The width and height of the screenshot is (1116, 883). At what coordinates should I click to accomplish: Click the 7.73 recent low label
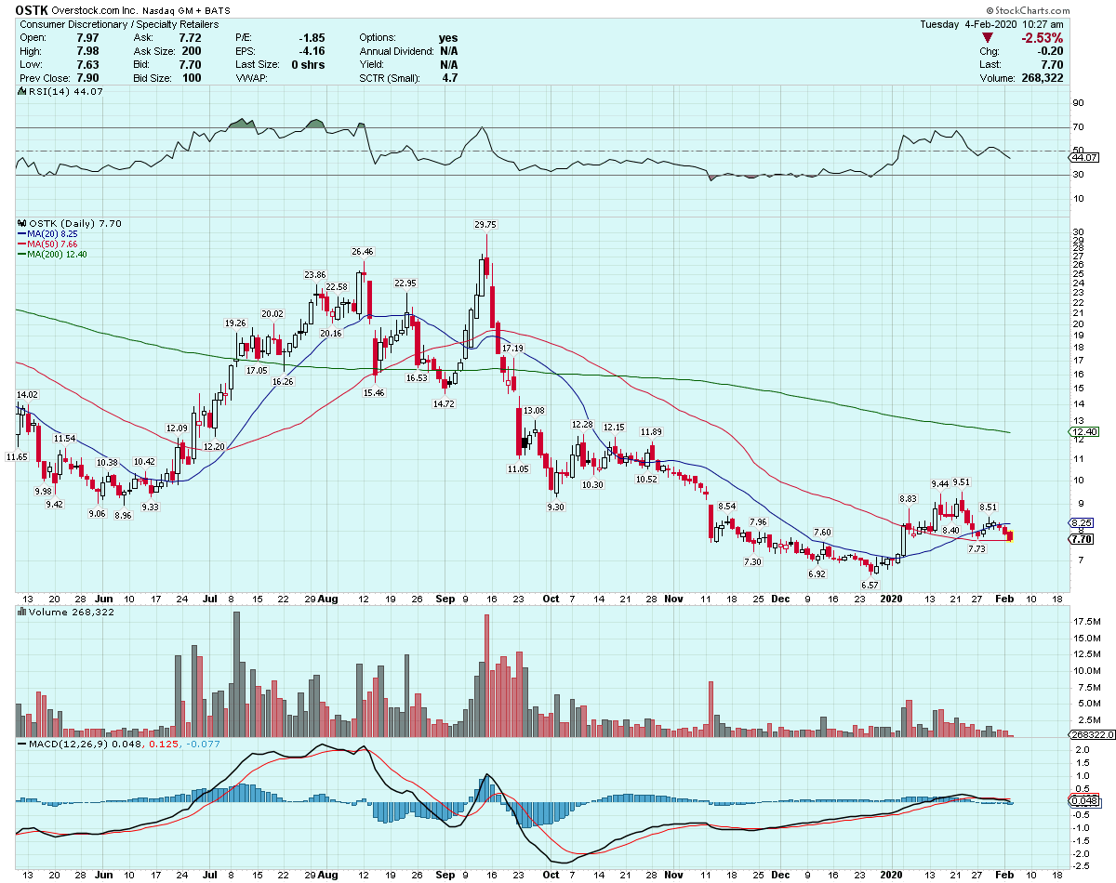(x=976, y=549)
